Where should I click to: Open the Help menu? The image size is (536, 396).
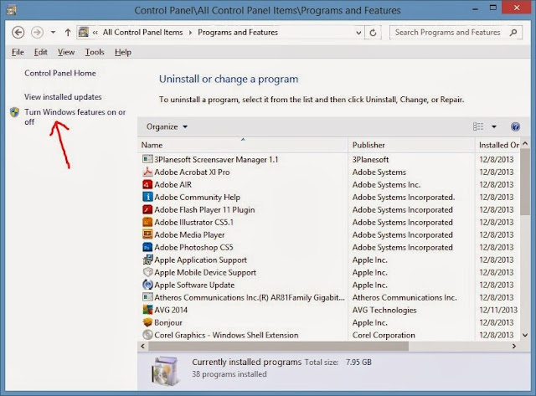pyautogui.click(x=123, y=52)
